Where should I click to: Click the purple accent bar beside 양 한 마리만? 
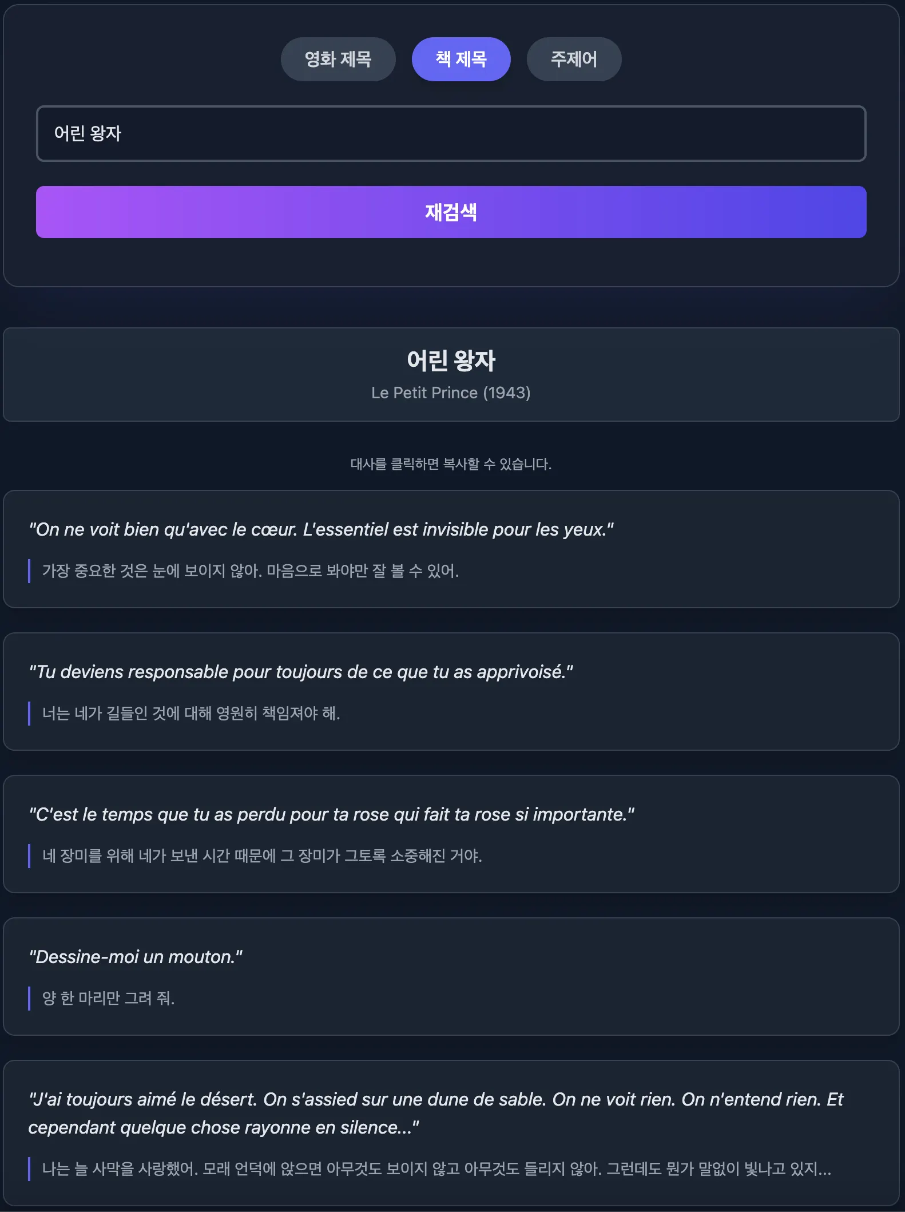tap(29, 999)
